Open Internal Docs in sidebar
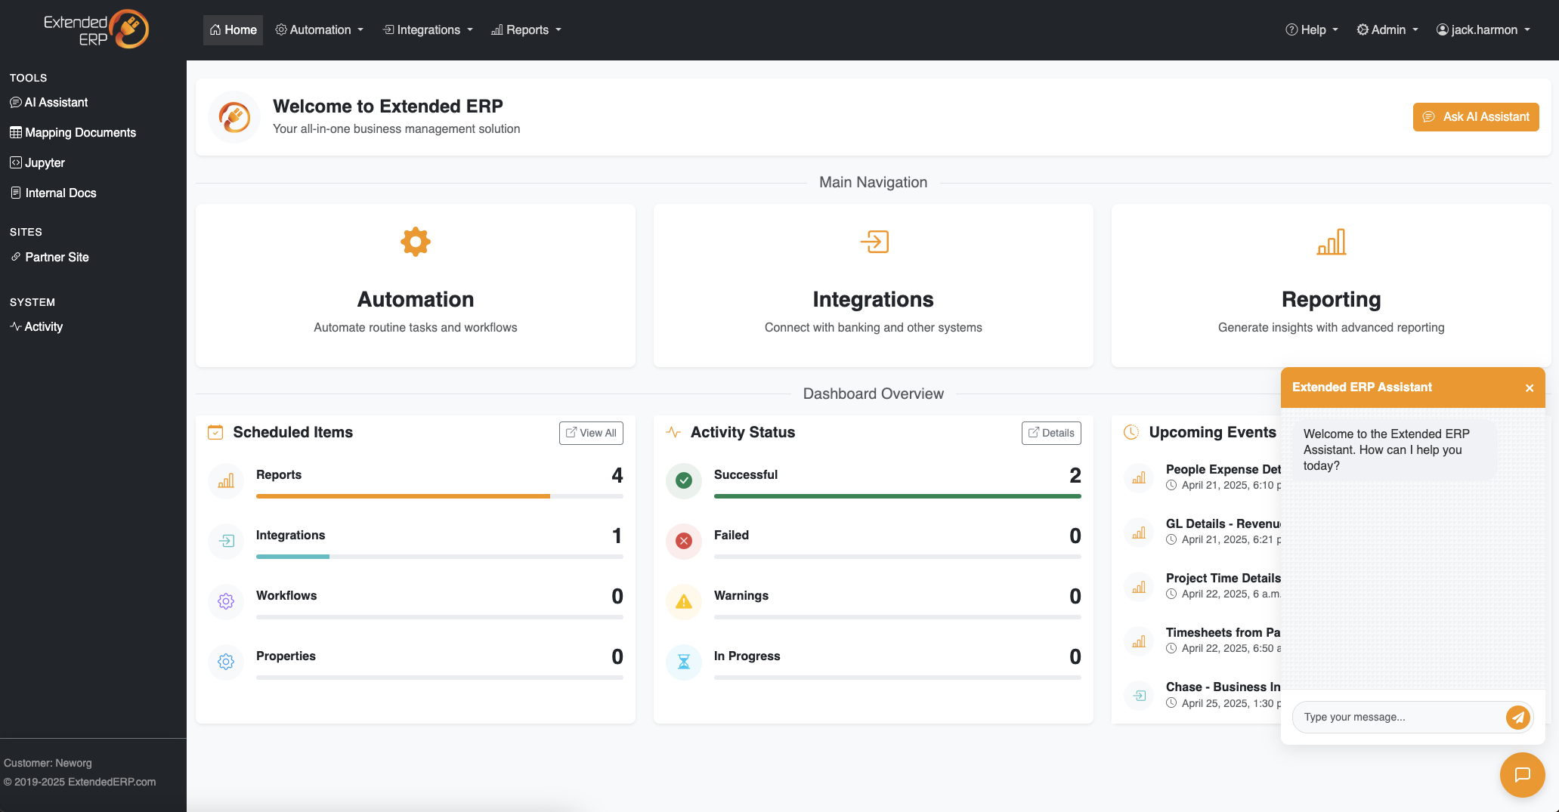The image size is (1559, 812). (x=53, y=193)
